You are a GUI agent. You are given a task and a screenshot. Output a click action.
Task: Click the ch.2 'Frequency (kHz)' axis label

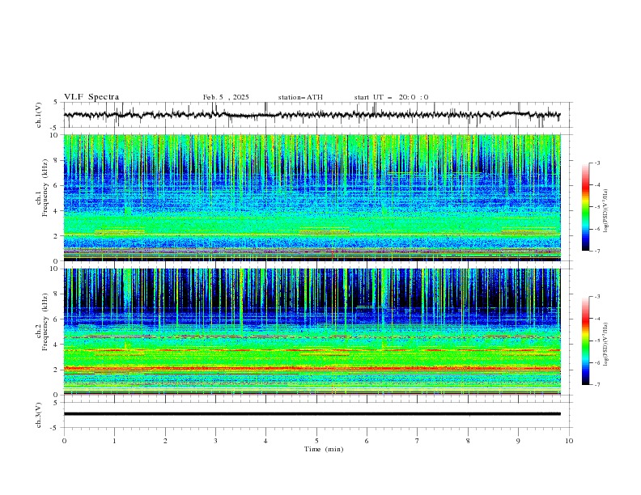coord(45,322)
